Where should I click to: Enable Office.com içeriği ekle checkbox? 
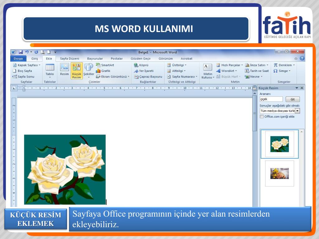coord(262,116)
